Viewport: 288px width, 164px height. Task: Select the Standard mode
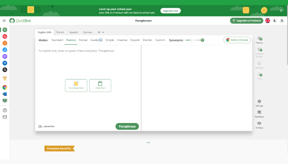click(x=57, y=40)
